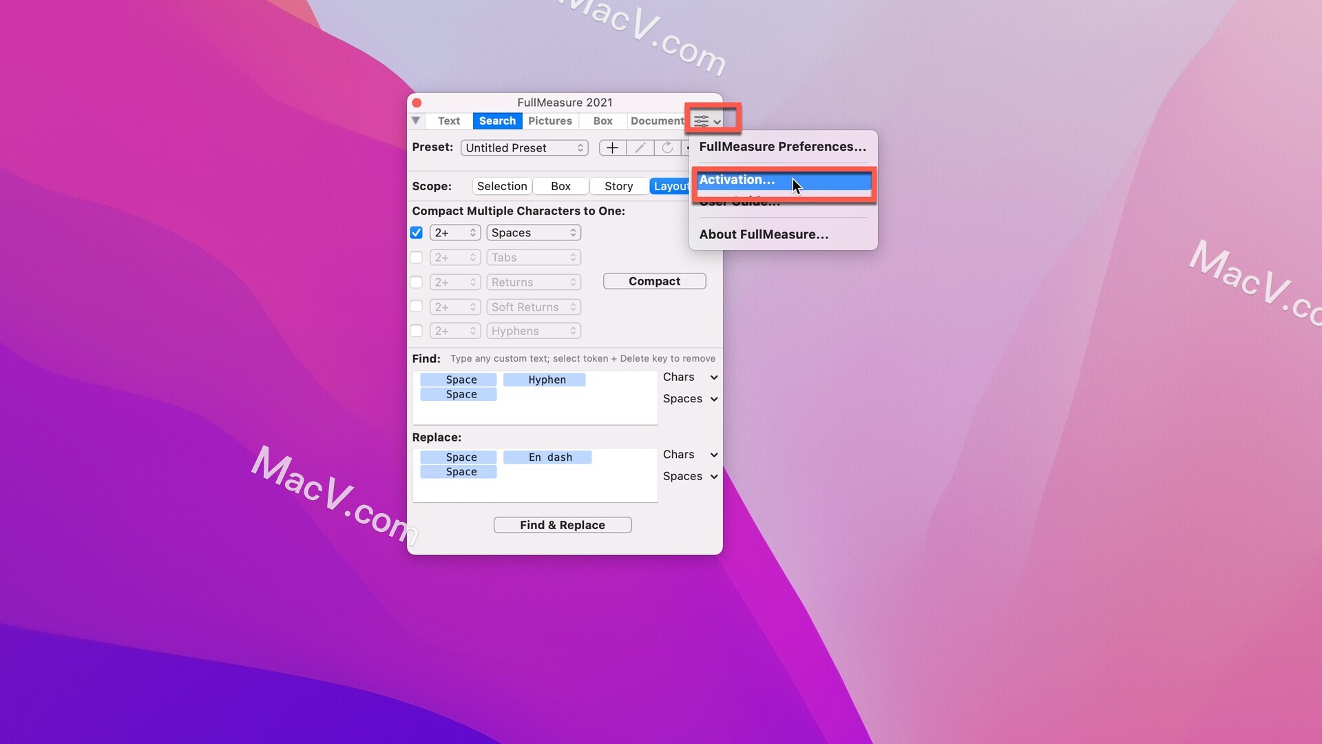Open the settings sliders menu icon
Image resolution: width=1322 pixels, height=744 pixels.
pos(707,121)
